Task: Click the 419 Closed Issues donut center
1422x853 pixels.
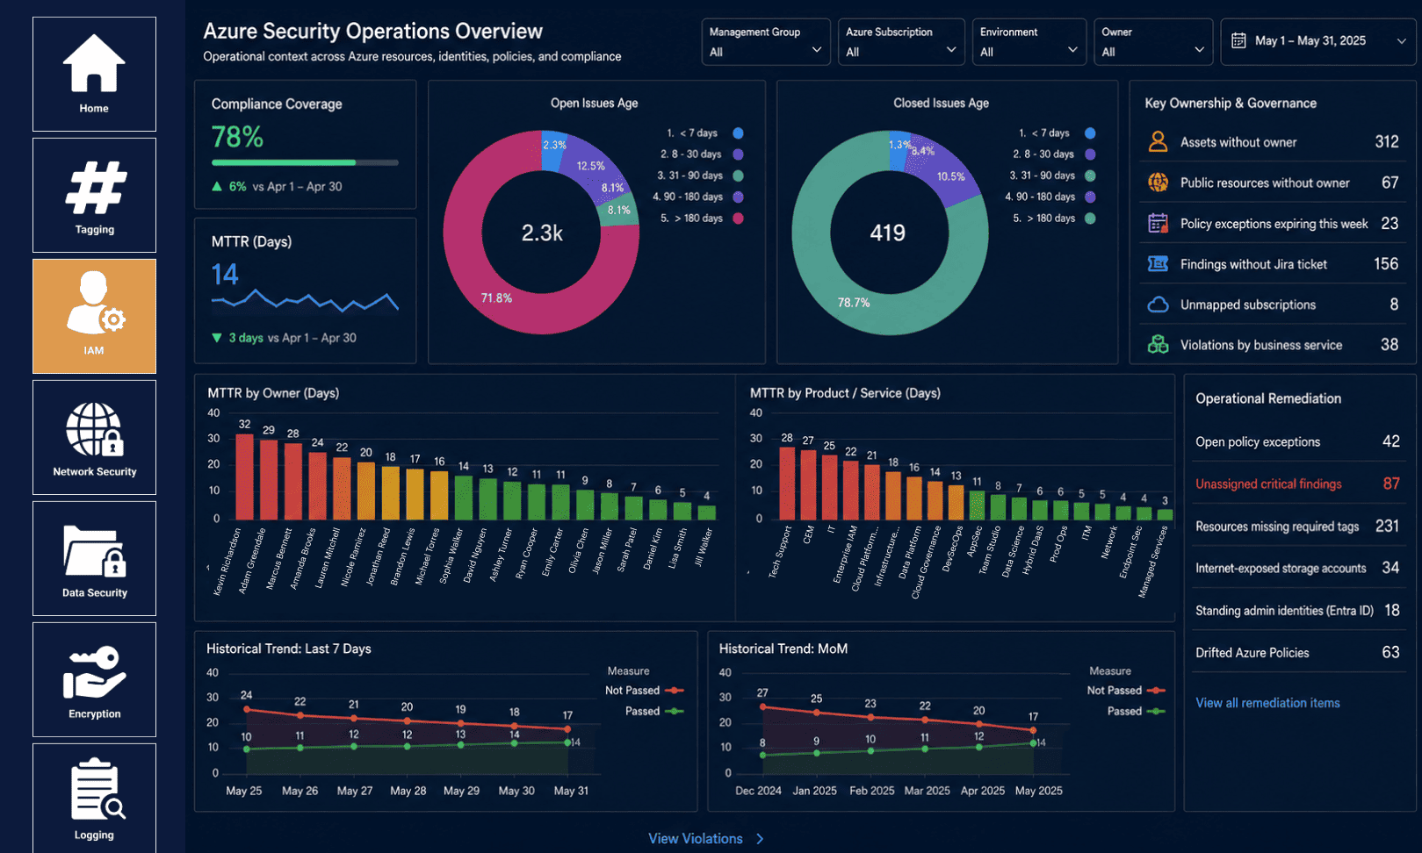Action: [887, 233]
